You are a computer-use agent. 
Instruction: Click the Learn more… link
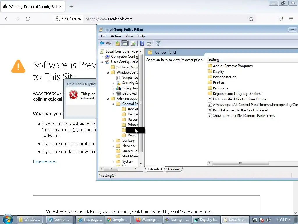[x=46, y=162]
